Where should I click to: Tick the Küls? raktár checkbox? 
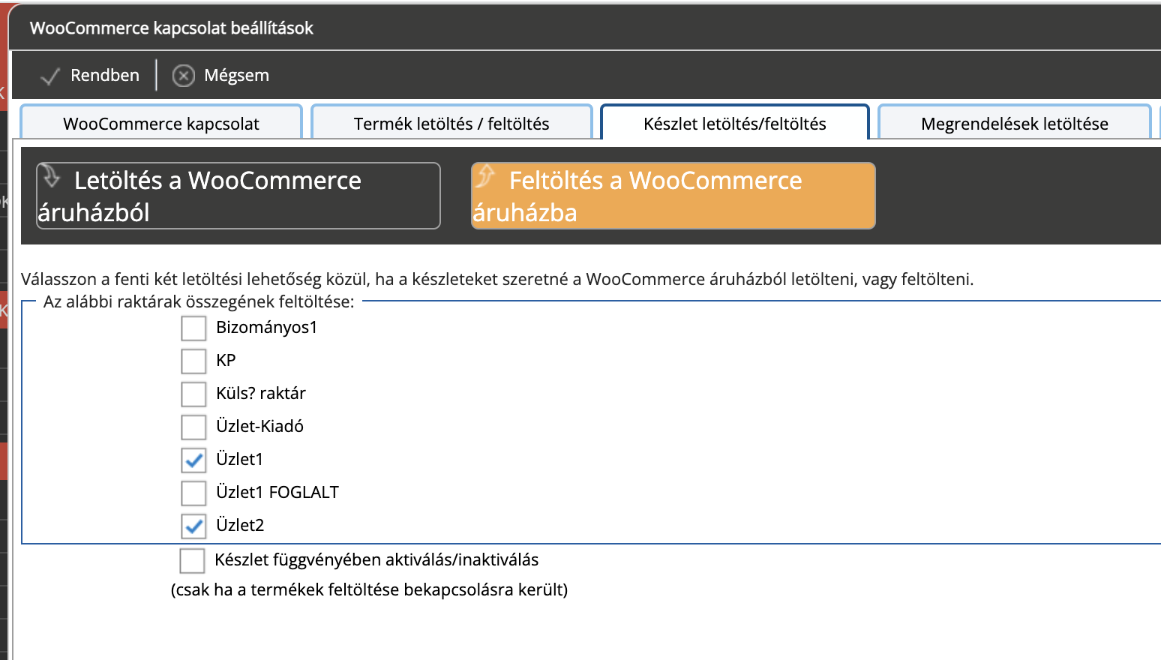[193, 394]
